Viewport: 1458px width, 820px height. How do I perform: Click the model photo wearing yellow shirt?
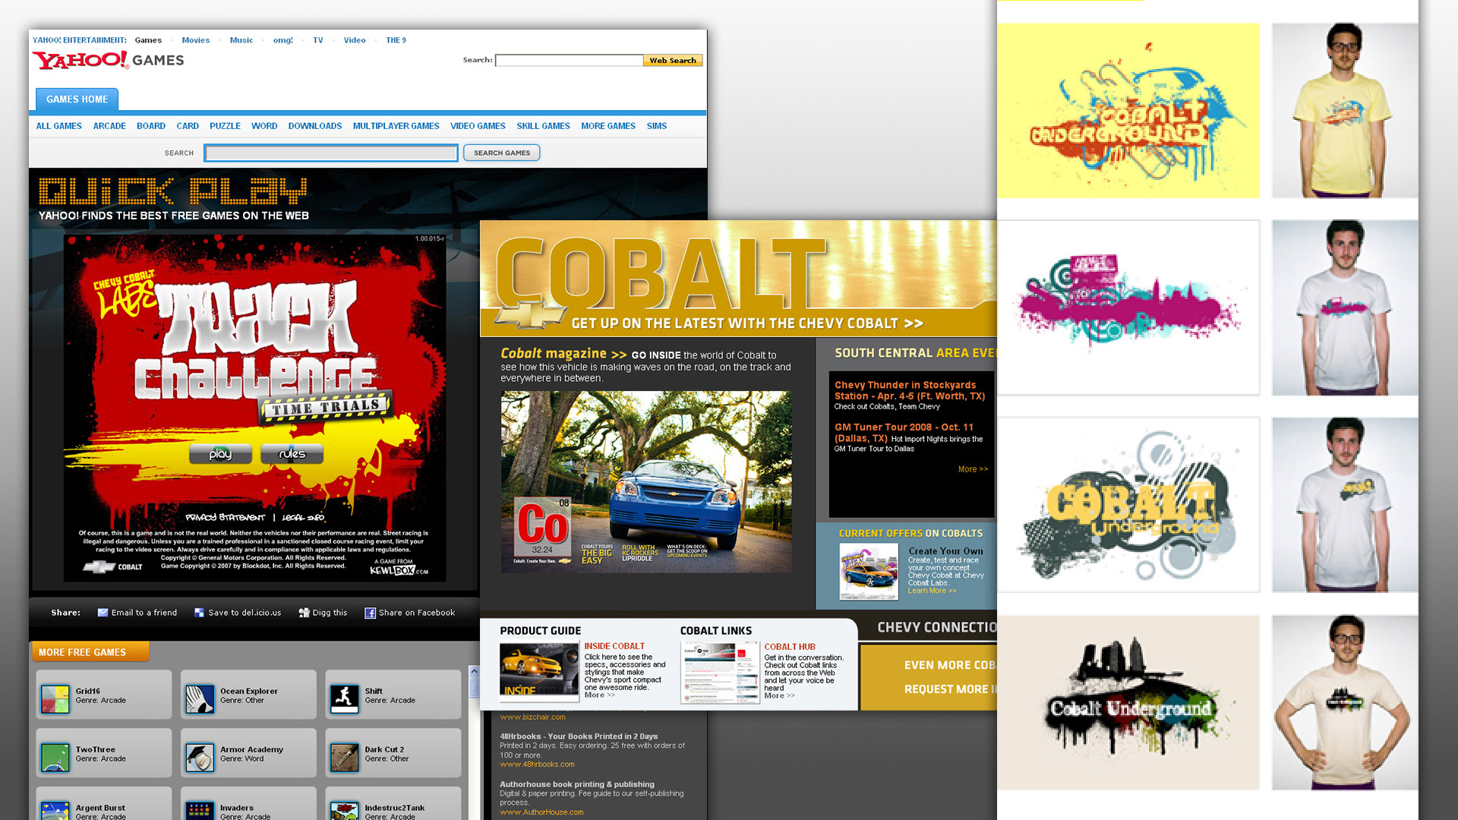(1345, 111)
